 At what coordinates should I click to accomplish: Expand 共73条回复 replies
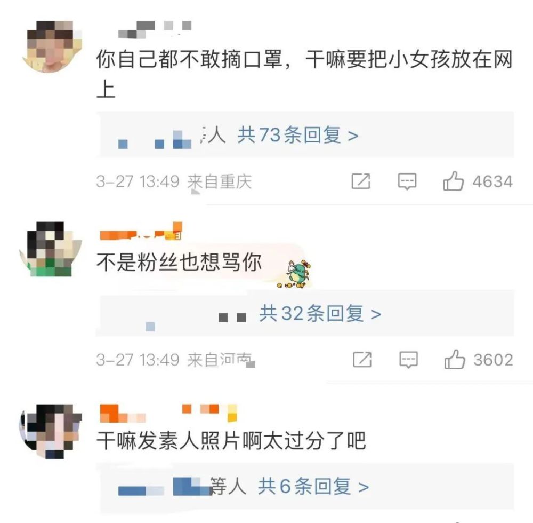[x=298, y=134]
